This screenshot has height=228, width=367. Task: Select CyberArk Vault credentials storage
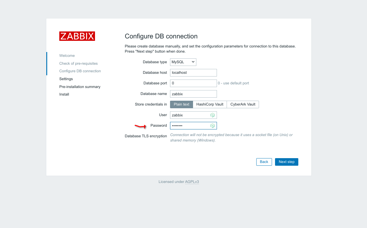(x=243, y=104)
